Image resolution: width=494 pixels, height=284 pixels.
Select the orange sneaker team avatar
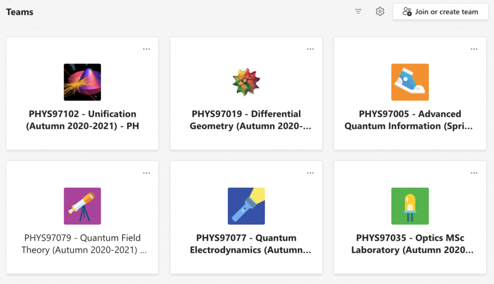click(410, 82)
